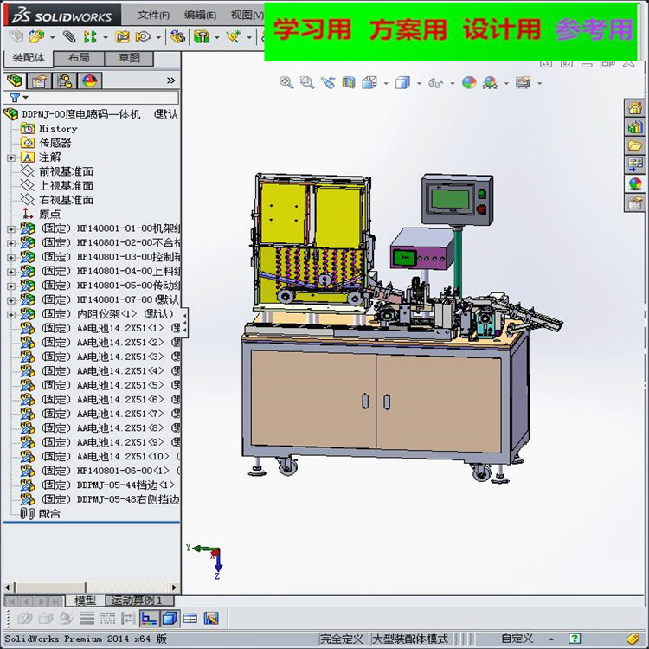Select the 前视基准面 plane
The image size is (649, 649).
click(x=66, y=171)
